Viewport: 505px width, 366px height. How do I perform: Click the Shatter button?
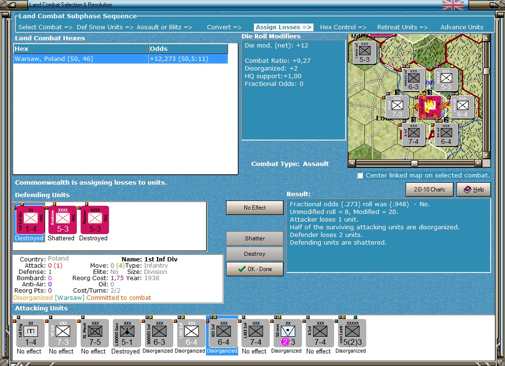[255, 238]
